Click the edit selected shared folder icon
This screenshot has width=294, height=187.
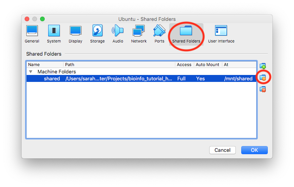click(x=263, y=77)
